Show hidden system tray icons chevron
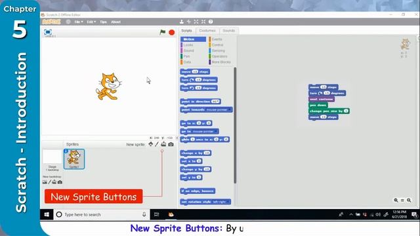Screen dimensions: 420x236 351,214
